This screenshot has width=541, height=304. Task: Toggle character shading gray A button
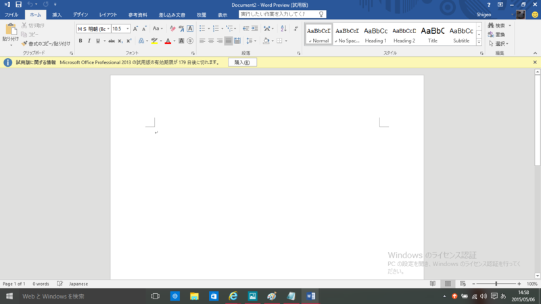click(x=181, y=41)
